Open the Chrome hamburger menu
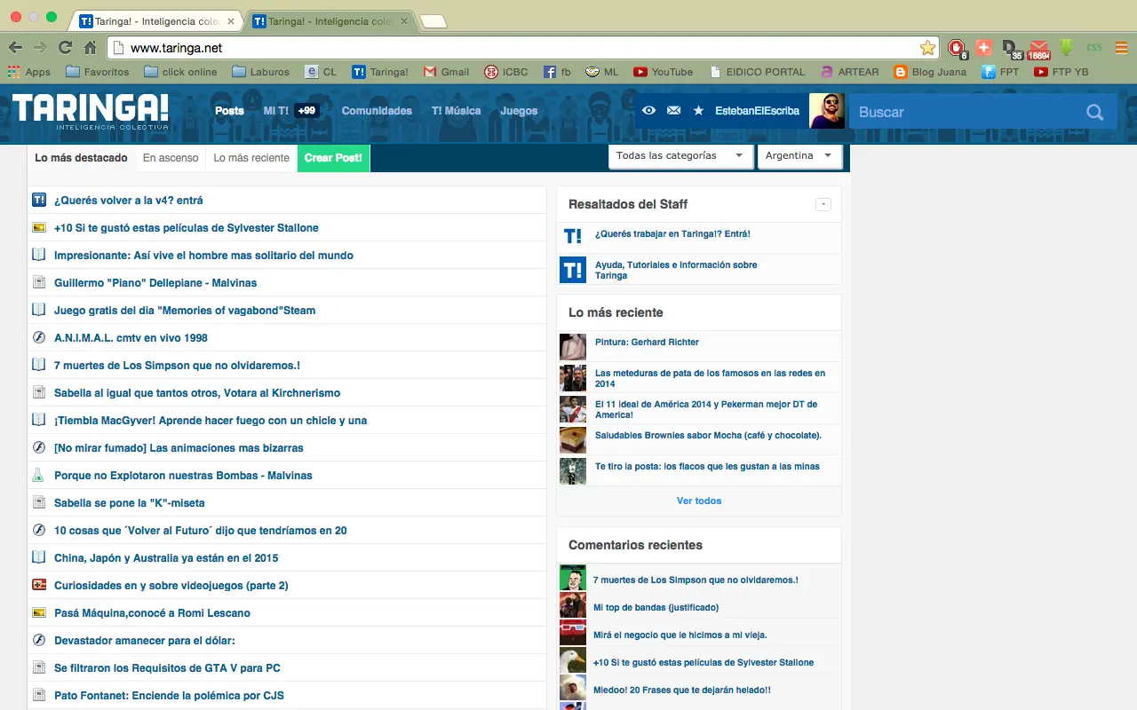Screen dimensions: 1137x710 (x=1121, y=48)
